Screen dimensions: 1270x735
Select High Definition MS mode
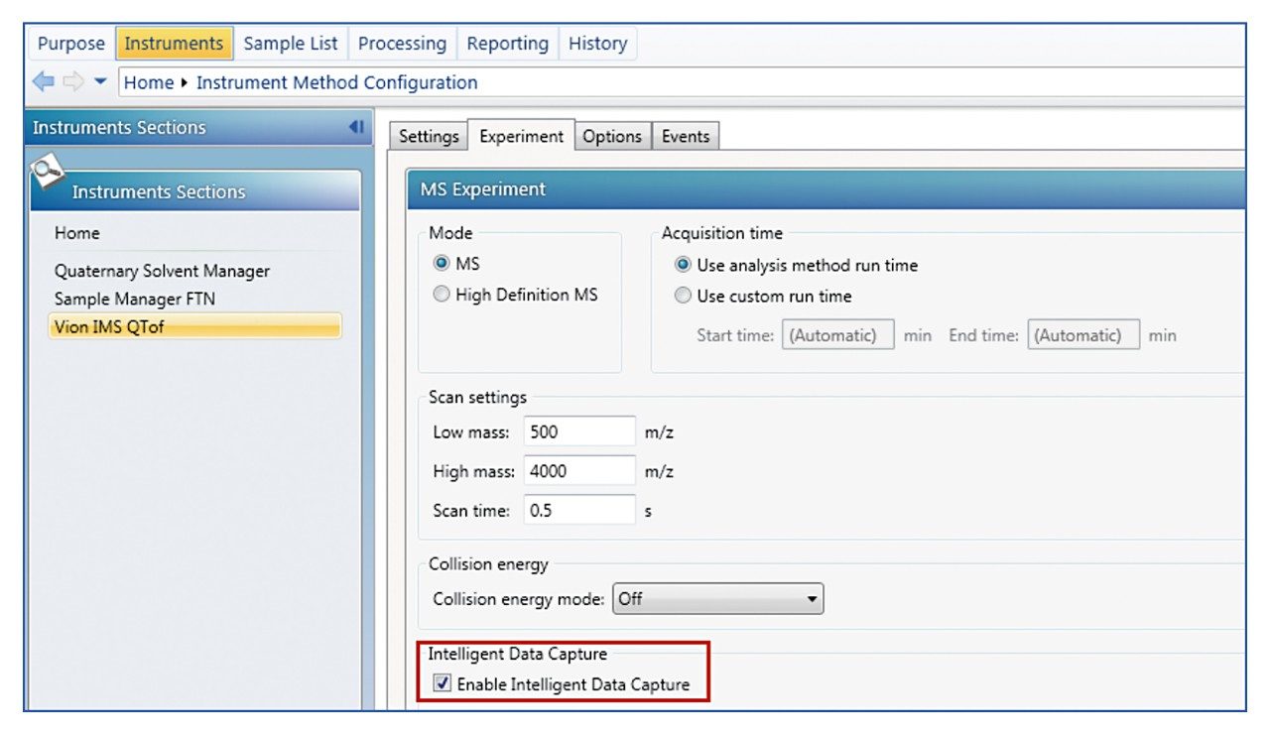pyautogui.click(x=442, y=295)
